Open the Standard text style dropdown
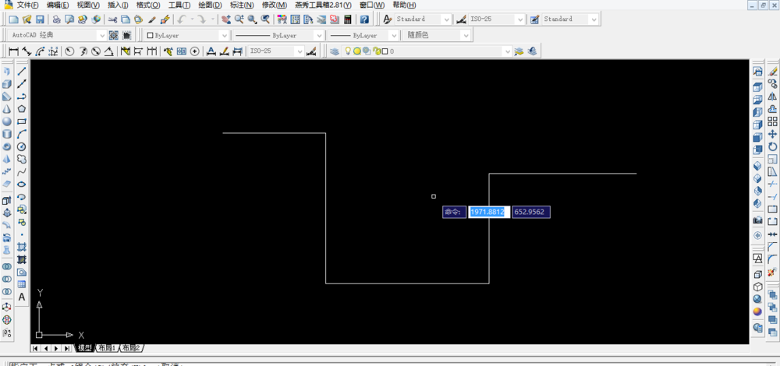 coord(446,19)
